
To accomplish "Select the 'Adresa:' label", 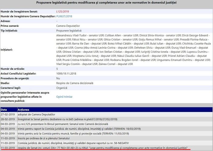I will pyautogui.click(x=5, y=21).
